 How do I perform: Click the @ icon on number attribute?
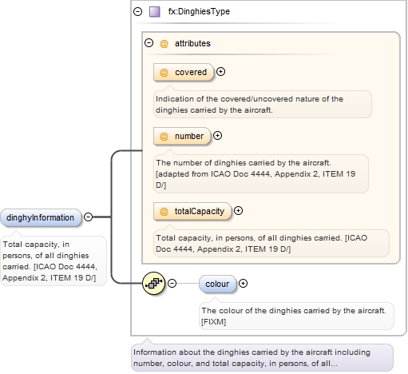(x=164, y=136)
